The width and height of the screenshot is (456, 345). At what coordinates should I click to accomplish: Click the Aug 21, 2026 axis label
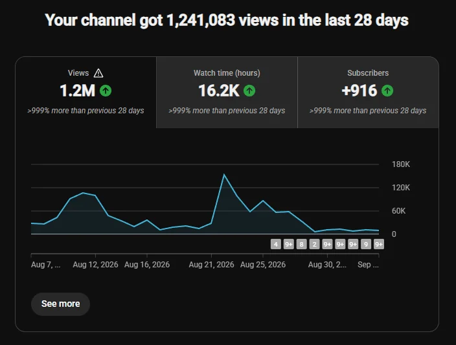(211, 265)
